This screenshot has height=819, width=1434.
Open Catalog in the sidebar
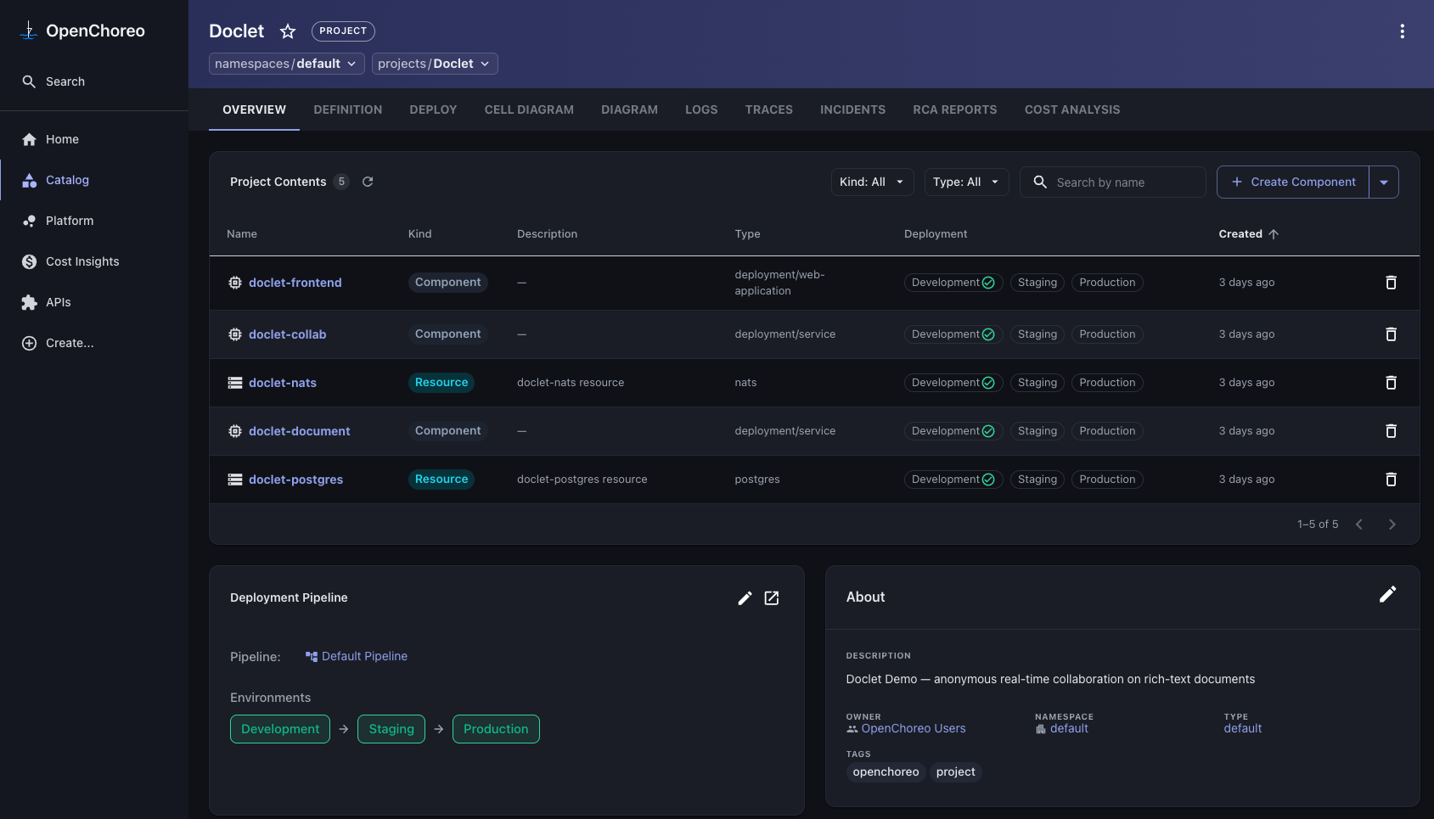coord(56,180)
